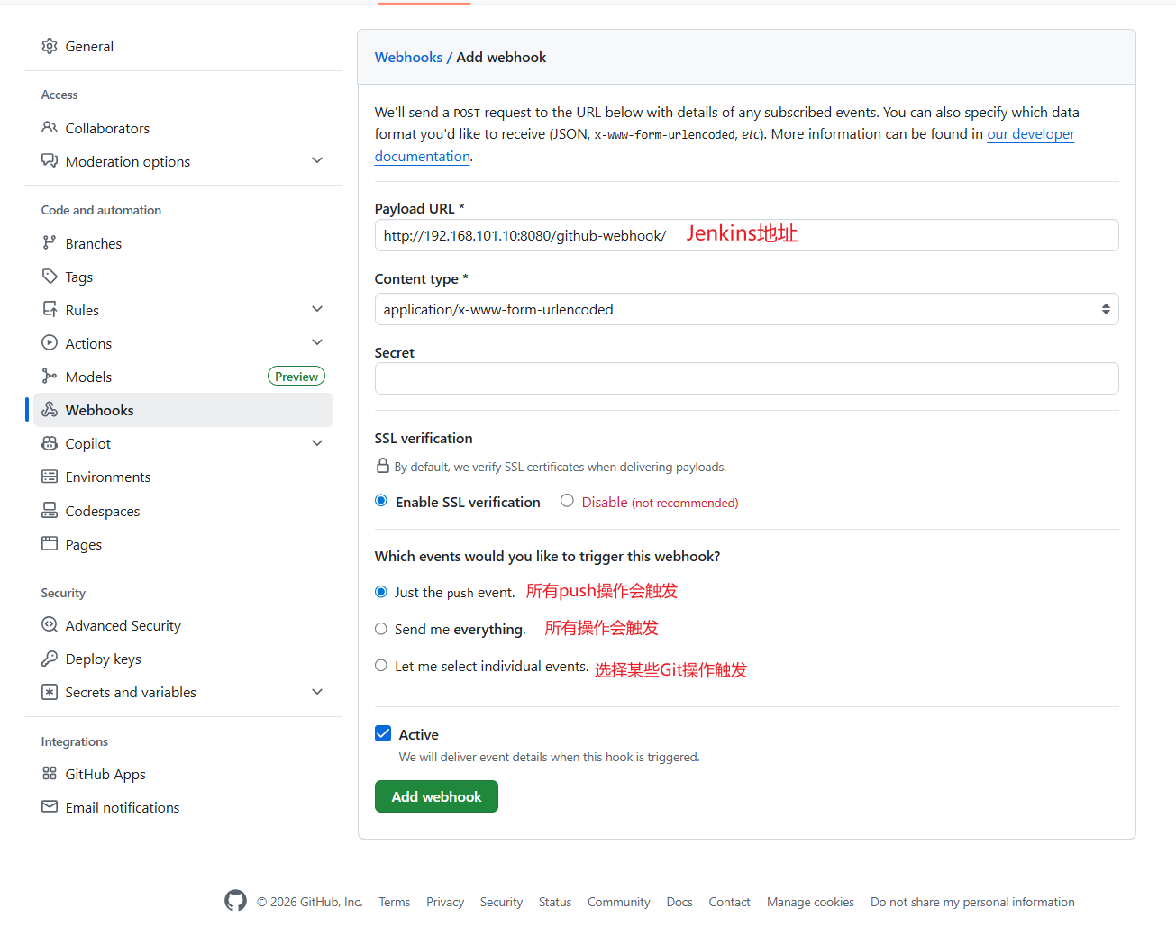
Task: Click the Rules icon in sidebar
Action: (50, 310)
